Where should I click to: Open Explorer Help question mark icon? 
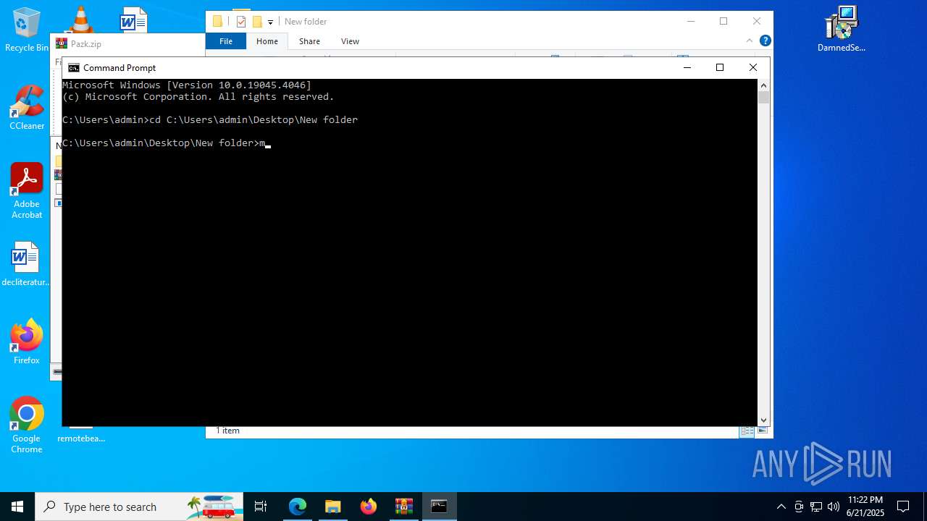[x=765, y=41]
